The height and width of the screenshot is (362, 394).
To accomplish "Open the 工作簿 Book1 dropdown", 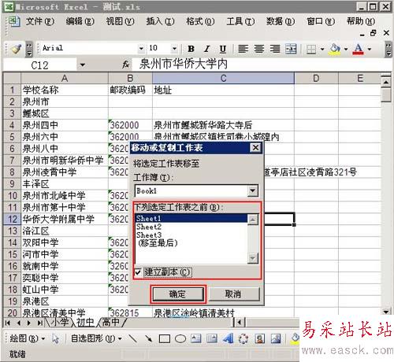I will pyautogui.click(x=253, y=190).
